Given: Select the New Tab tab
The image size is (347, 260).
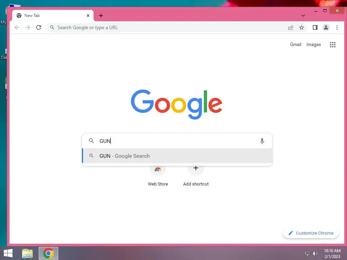Looking at the screenshot, I should pos(53,16).
